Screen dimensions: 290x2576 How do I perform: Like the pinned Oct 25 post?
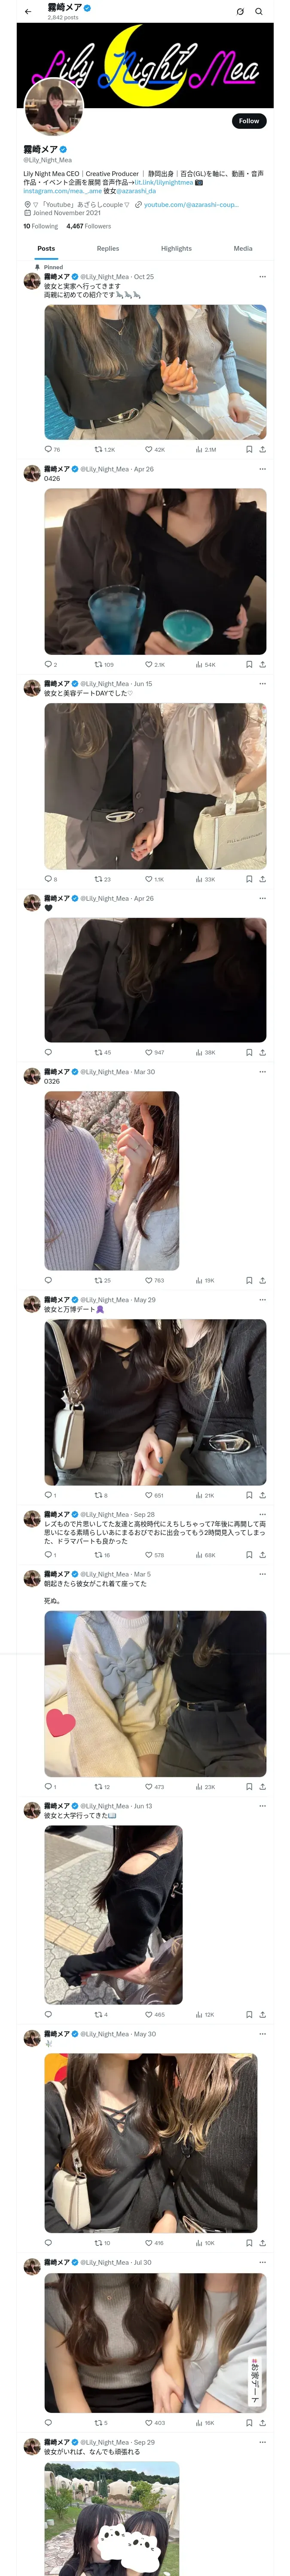[x=149, y=449]
